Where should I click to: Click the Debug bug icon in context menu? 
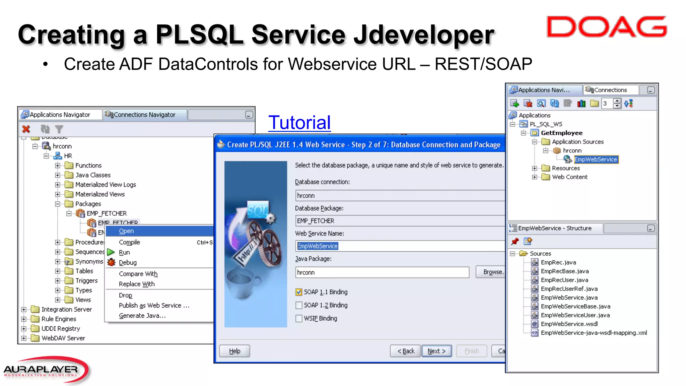point(111,262)
